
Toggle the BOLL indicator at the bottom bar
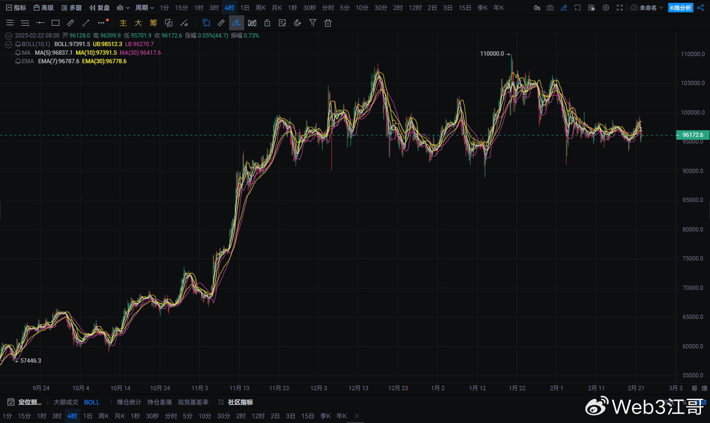92,402
